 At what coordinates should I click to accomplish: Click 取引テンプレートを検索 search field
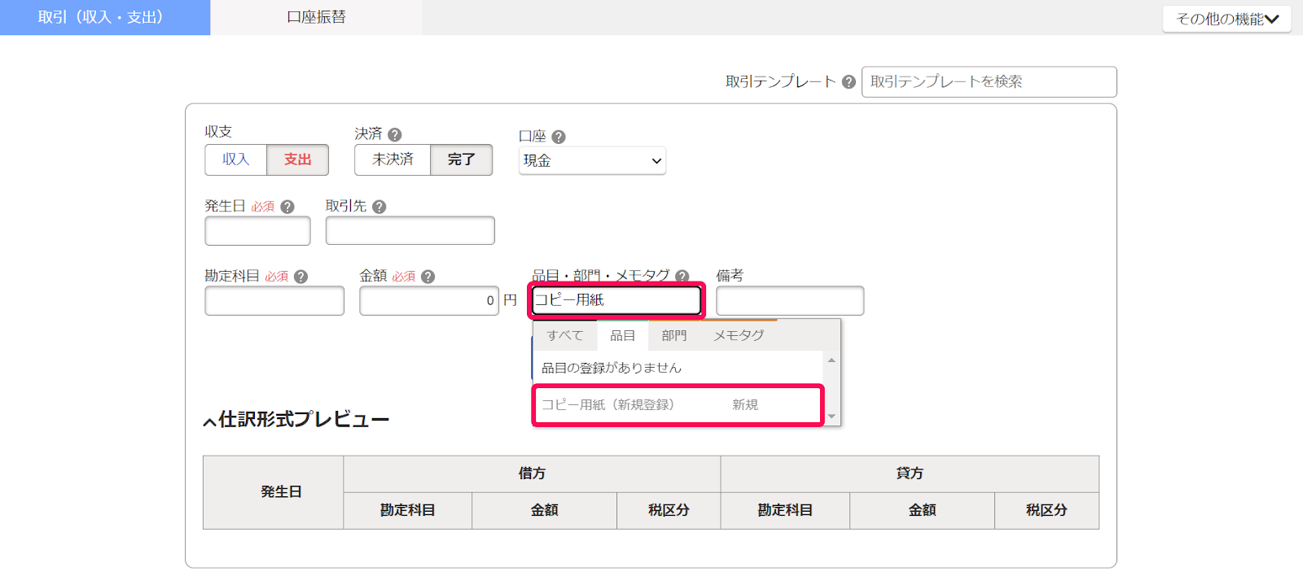pyautogui.click(x=989, y=82)
